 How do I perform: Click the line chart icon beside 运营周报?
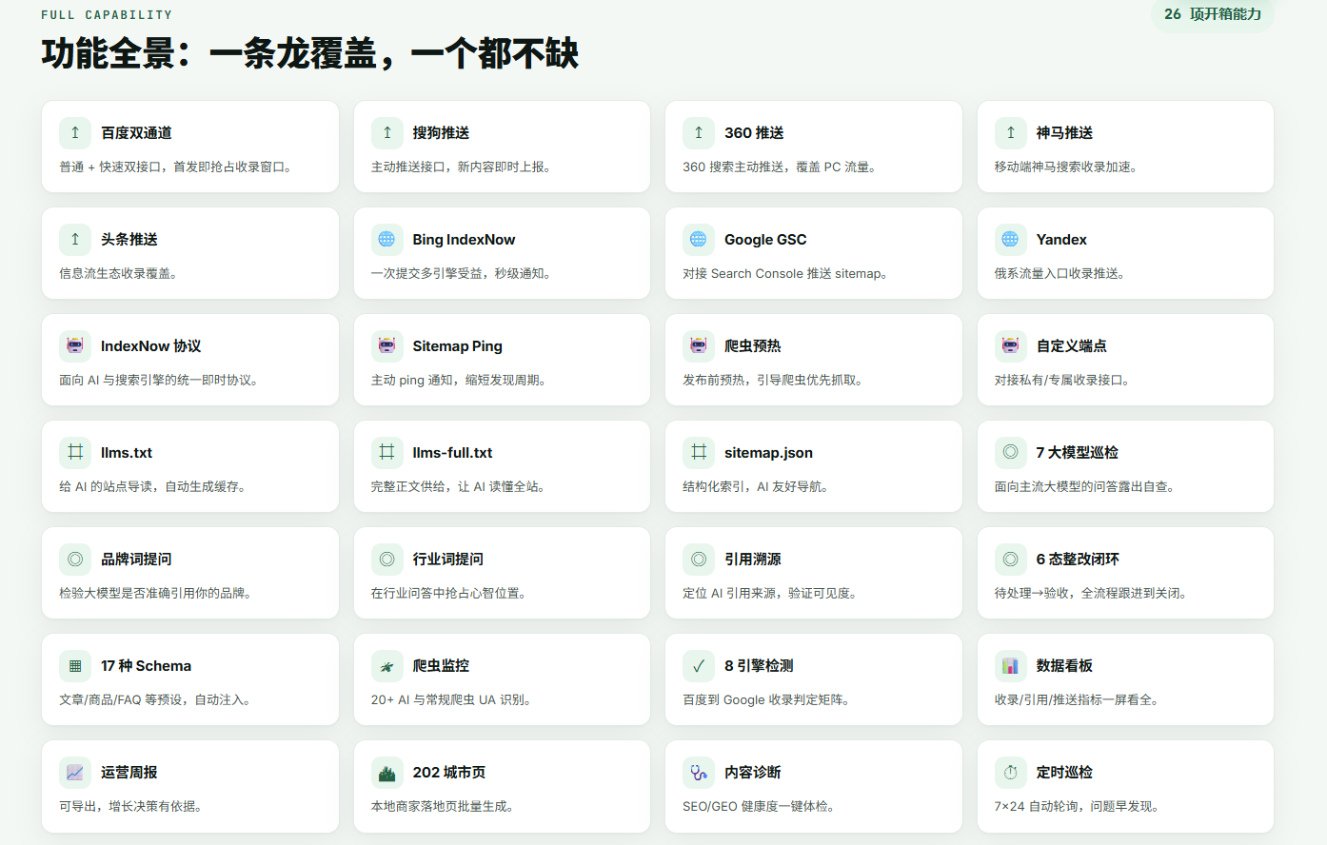point(75,773)
